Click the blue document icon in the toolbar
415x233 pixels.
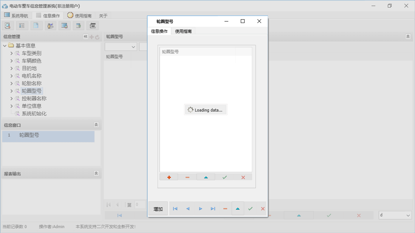pos(36,25)
